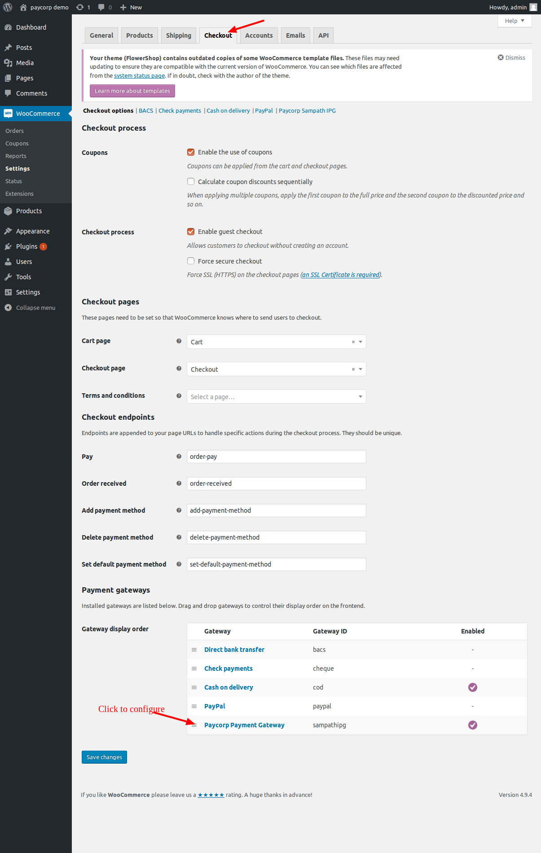The width and height of the screenshot is (541, 853).
Task: Uncheck Enable the use of coupons
Action: [191, 152]
